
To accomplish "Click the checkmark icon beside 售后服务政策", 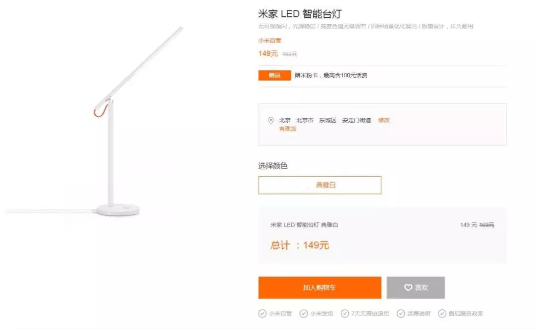I will tap(441, 313).
